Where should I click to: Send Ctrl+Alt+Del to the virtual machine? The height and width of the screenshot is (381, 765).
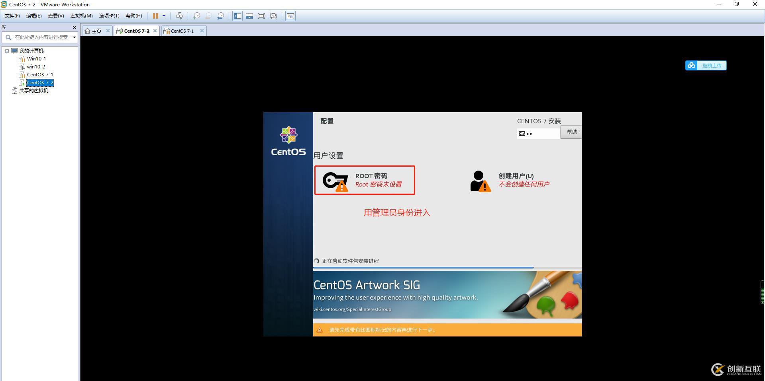[179, 16]
